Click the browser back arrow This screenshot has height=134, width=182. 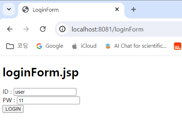(x=10, y=29)
